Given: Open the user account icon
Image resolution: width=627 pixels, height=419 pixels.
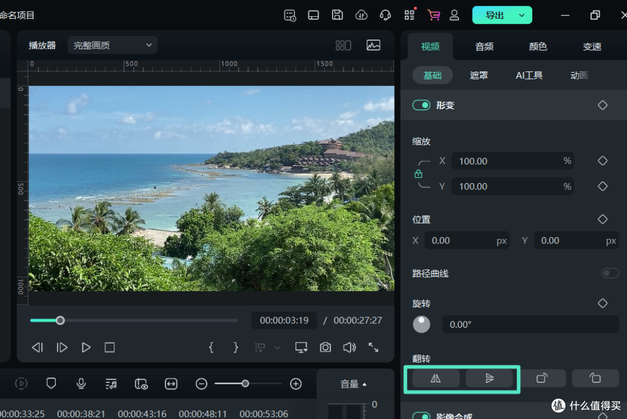Looking at the screenshot, I should click(x=454, y=15).
